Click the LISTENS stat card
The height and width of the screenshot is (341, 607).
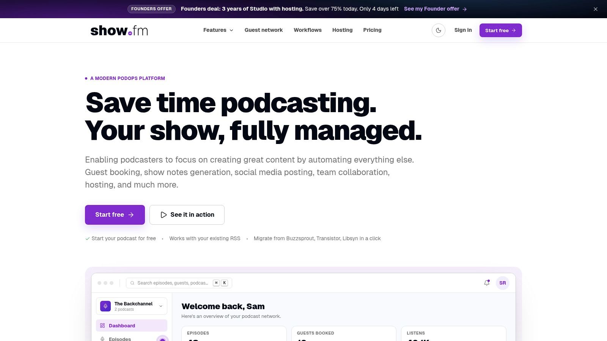point(454,333)
